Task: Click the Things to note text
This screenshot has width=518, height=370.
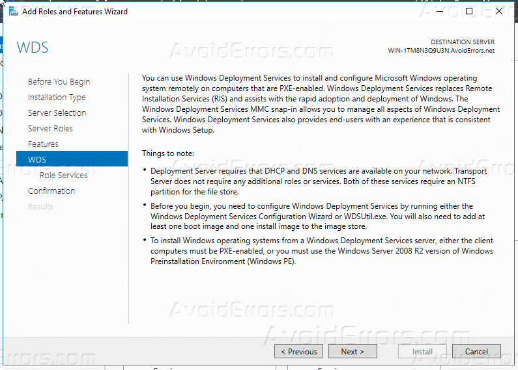Action: pos(168,153)
